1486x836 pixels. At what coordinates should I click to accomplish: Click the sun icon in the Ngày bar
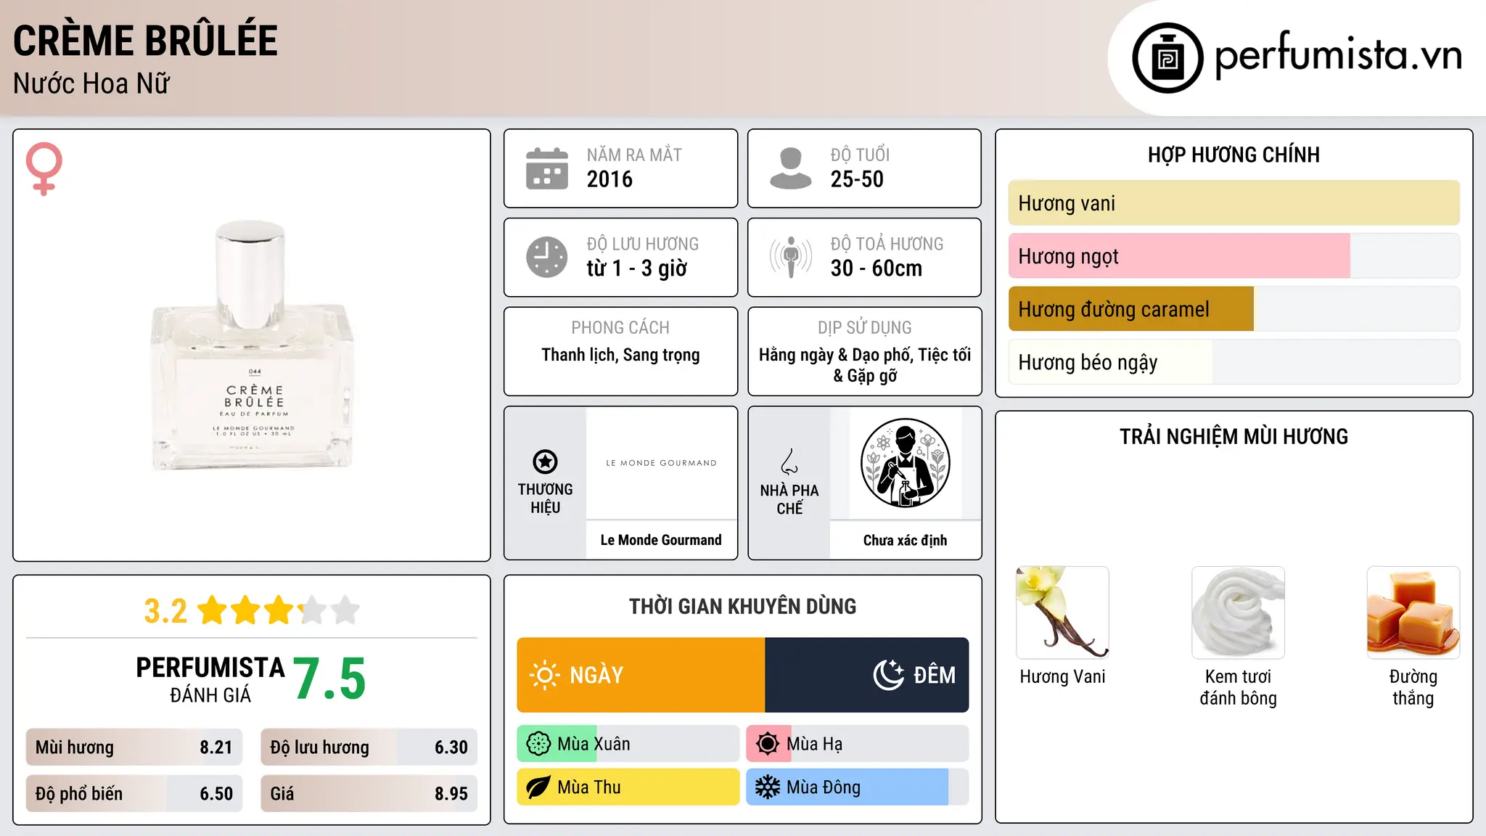coord(545,675)
